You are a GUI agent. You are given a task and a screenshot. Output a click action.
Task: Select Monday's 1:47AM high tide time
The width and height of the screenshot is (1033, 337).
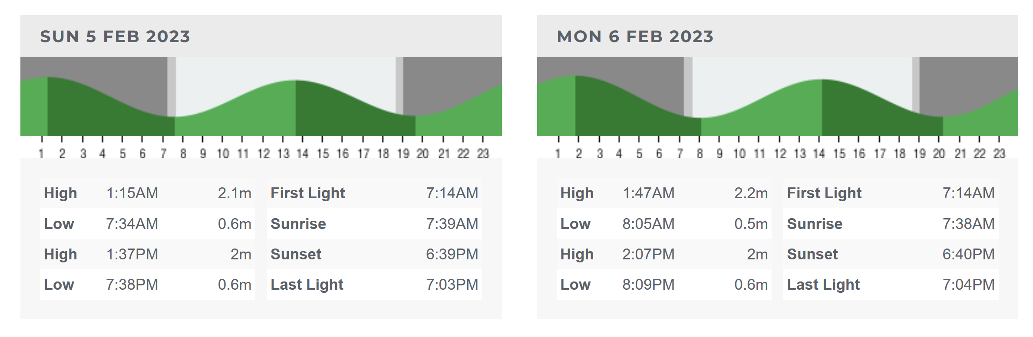[x=648, y=193]
